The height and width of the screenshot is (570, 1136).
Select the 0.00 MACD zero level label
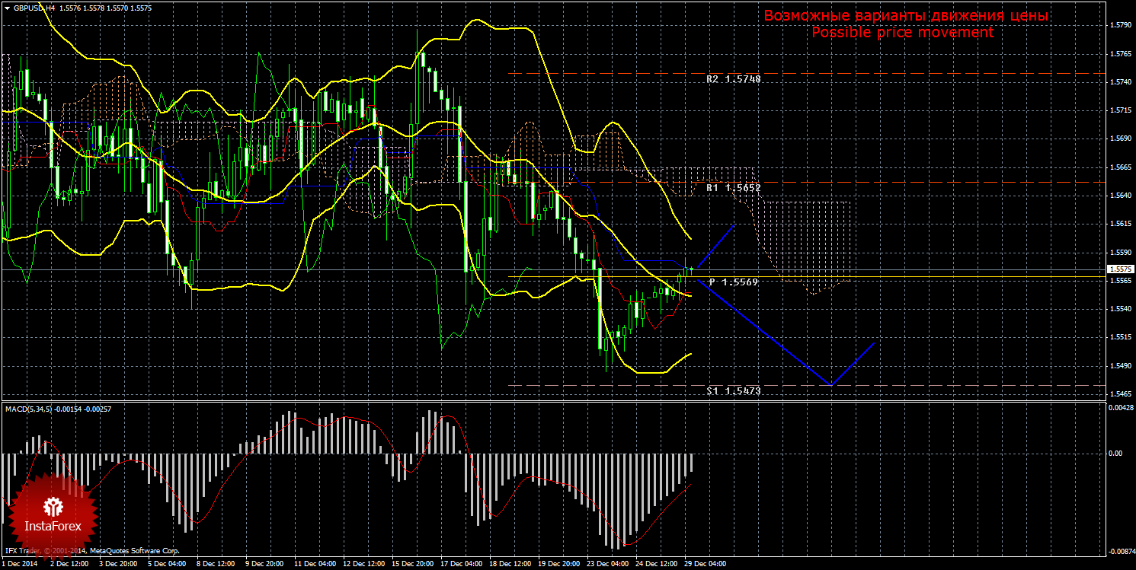[x=1115, y=454]
